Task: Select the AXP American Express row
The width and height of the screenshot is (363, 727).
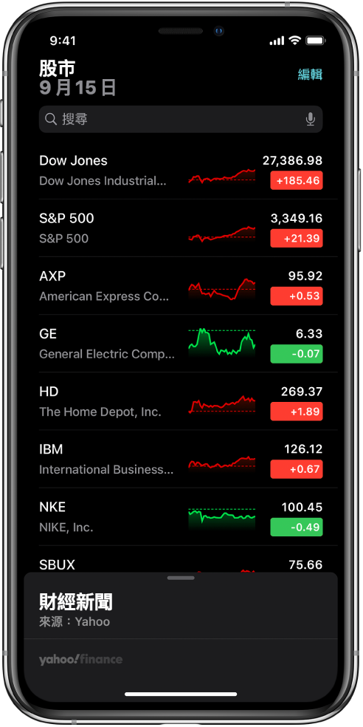Action: 181,286
